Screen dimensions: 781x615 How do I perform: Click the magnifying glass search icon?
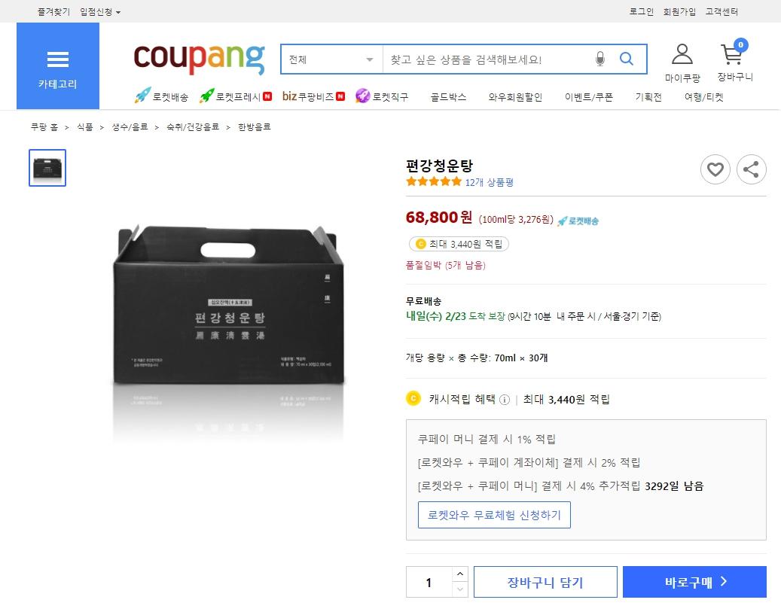pos(627,59)
